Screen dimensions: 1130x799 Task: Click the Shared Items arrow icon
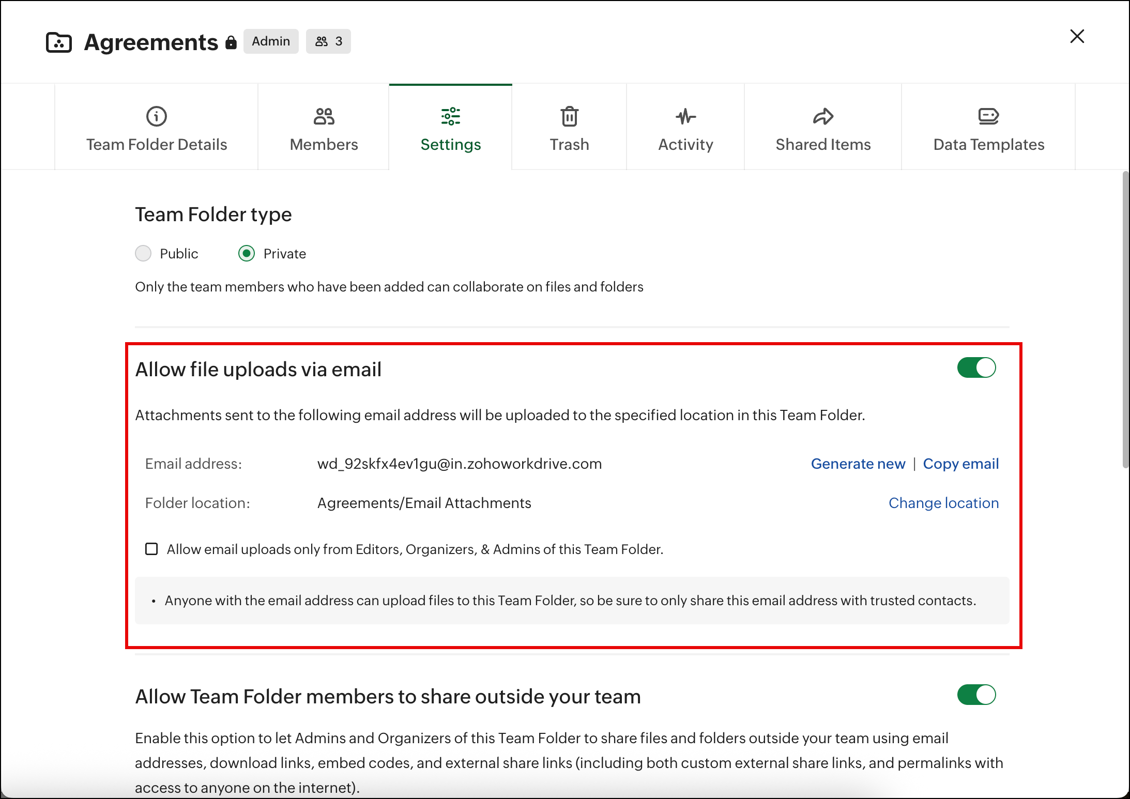point(823,116)
